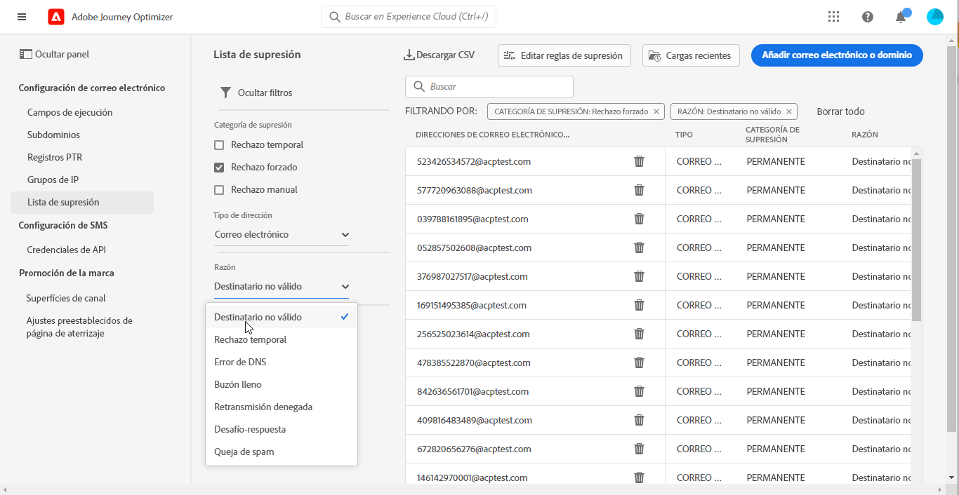Delete 478385522870@acptest.com entry
The image size is (959, 495).
(x=639, y=362)
